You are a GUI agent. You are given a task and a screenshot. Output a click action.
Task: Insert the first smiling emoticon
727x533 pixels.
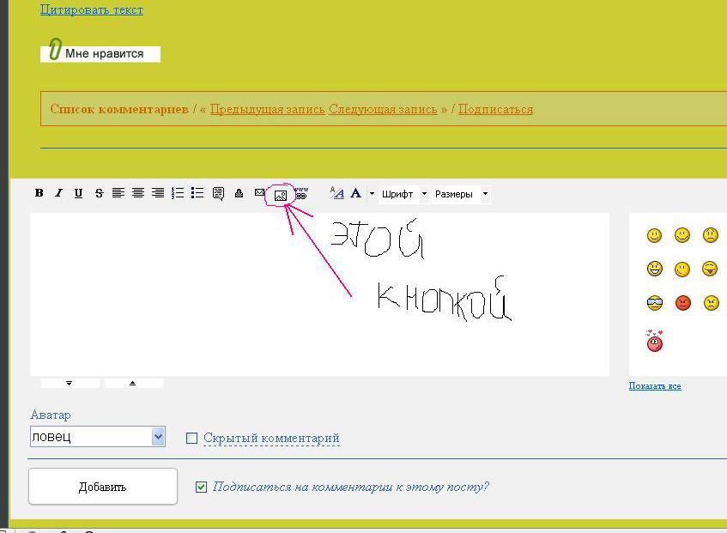[x=654, y=235]
